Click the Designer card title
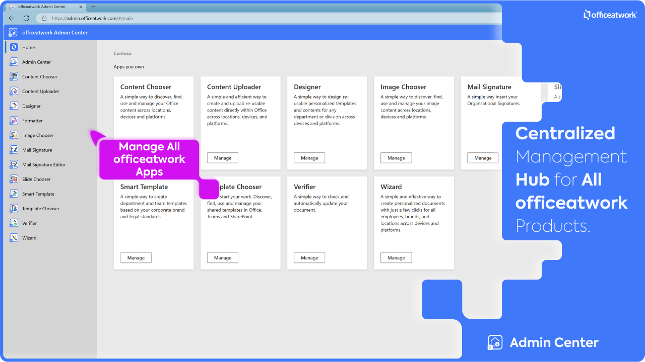The image size is (645, 362). (307, 87)
